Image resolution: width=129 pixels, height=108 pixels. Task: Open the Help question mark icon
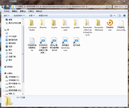[124, 15]
